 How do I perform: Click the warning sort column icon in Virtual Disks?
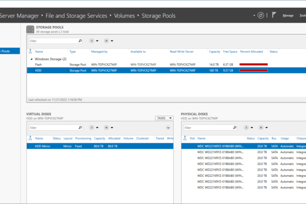point(30,138)
